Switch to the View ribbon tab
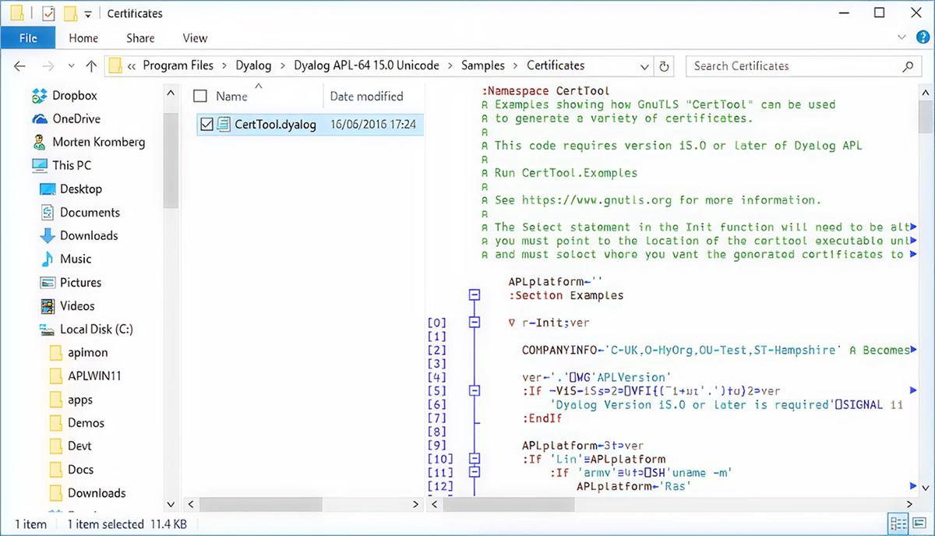Screen dimensions: 935x536 [x=195, y=38]
